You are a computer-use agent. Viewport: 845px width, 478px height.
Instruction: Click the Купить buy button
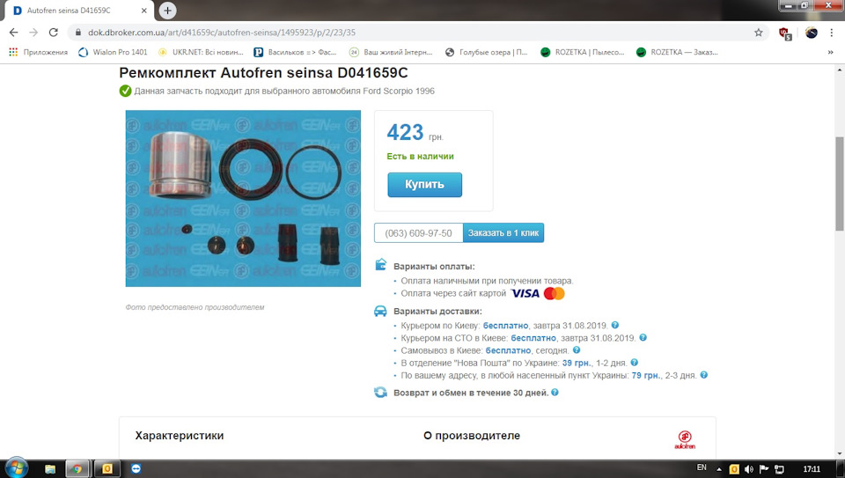[x=424, y=184]
